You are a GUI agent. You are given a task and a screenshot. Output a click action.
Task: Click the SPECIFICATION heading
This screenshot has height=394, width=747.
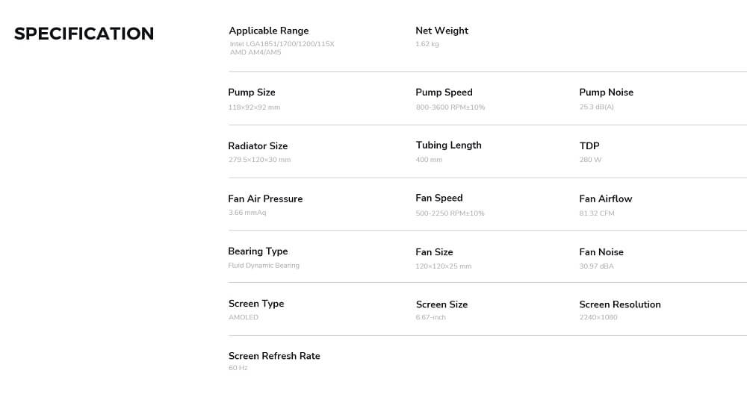[x=84, y=34]
